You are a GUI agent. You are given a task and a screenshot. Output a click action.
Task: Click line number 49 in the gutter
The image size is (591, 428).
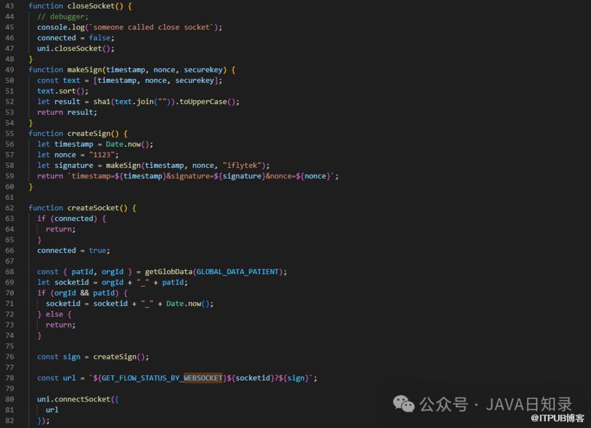pyautogui.click(x=9, y=70)
